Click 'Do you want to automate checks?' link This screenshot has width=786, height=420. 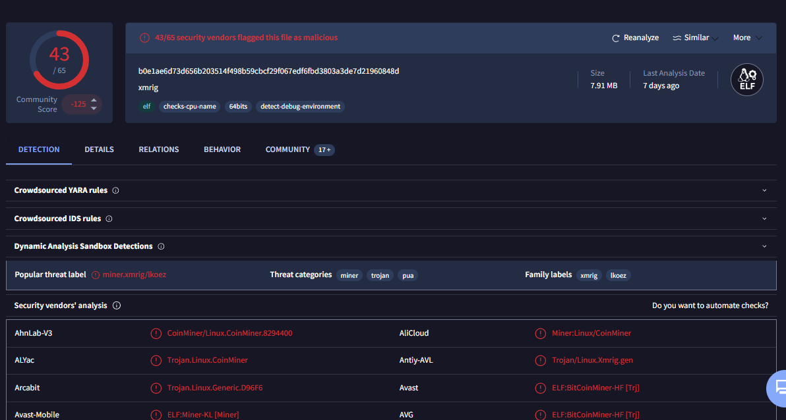[x=710, y=305]
